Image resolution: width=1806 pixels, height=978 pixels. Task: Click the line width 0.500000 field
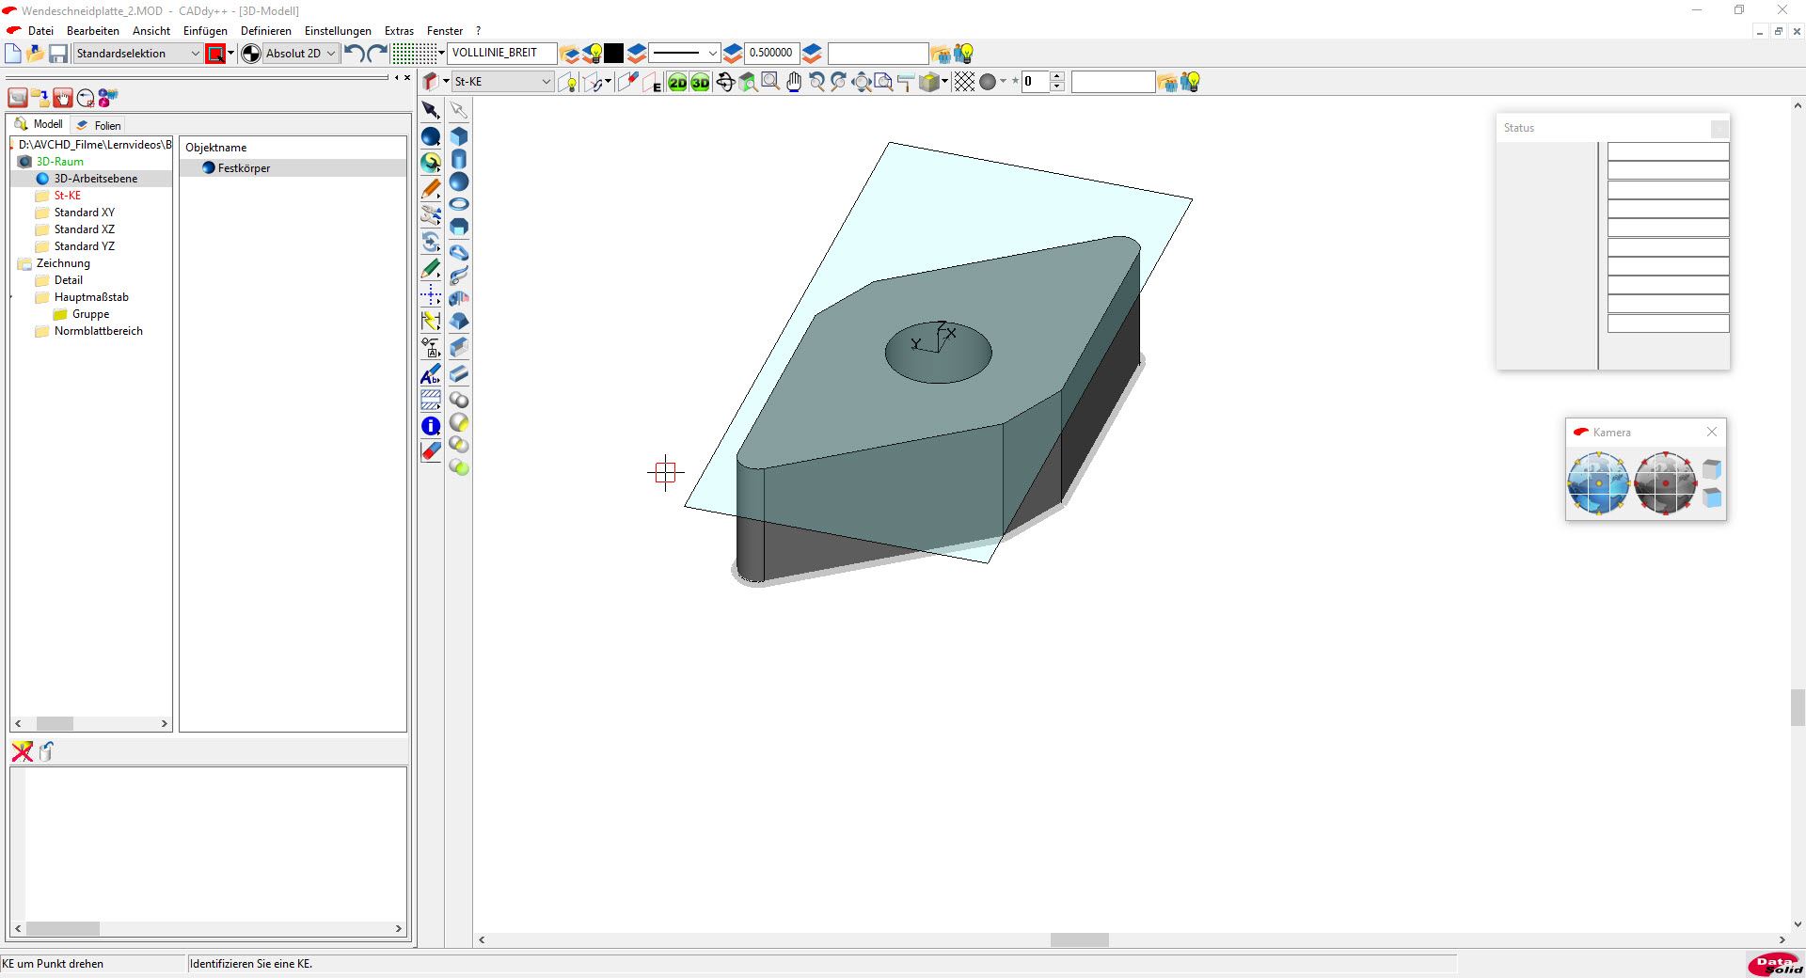coord(771,53)
